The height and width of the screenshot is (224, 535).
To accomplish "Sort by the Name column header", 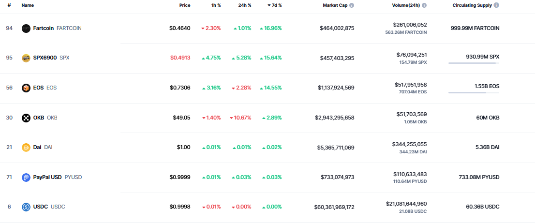I will pyautogui.click(x=28, y=5).
